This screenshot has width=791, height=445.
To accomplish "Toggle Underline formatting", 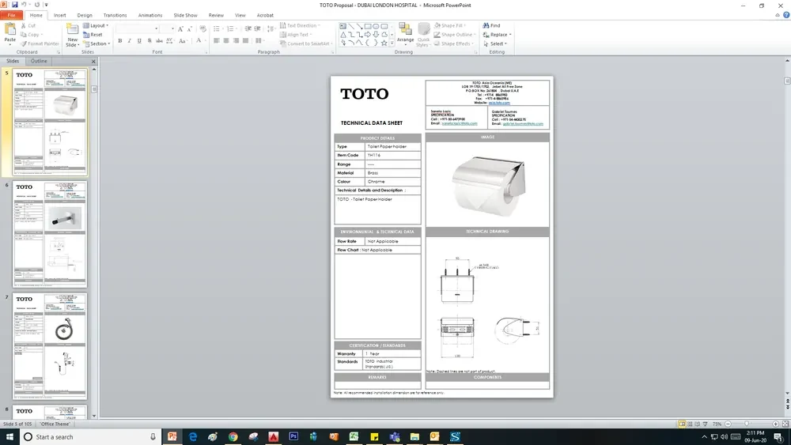I will [139, 41].
